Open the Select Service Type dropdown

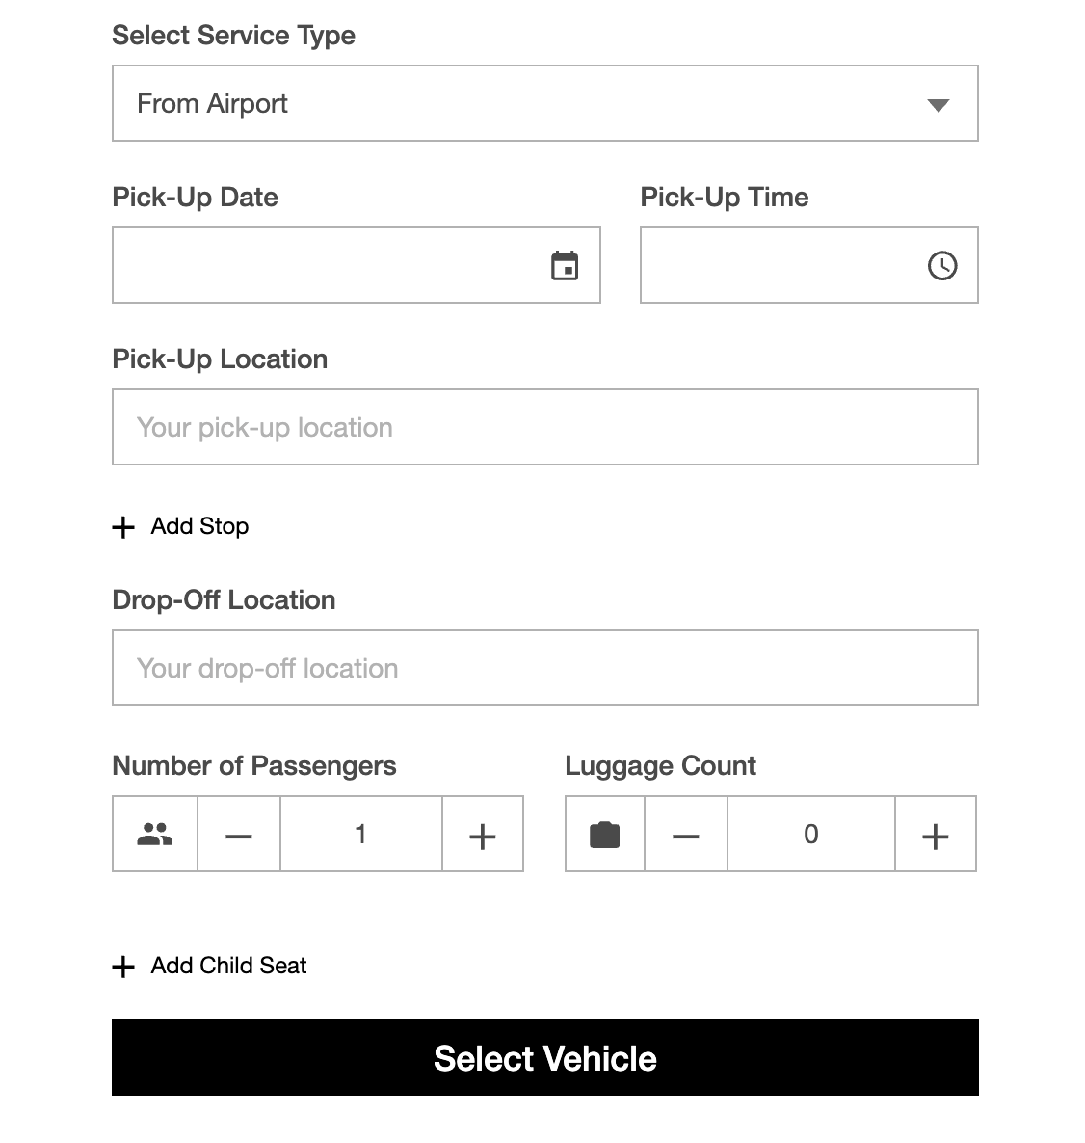(520, 104)
